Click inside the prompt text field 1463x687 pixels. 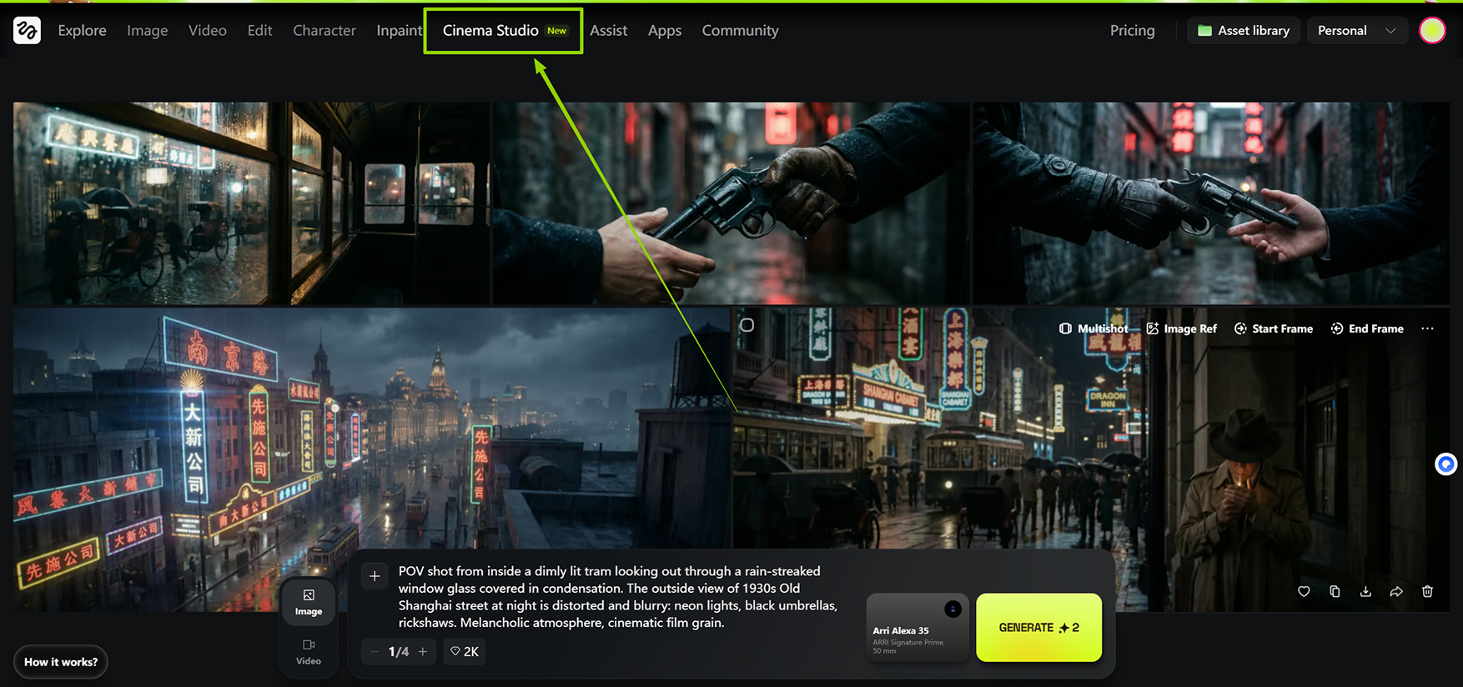click(x=617, y=597)
